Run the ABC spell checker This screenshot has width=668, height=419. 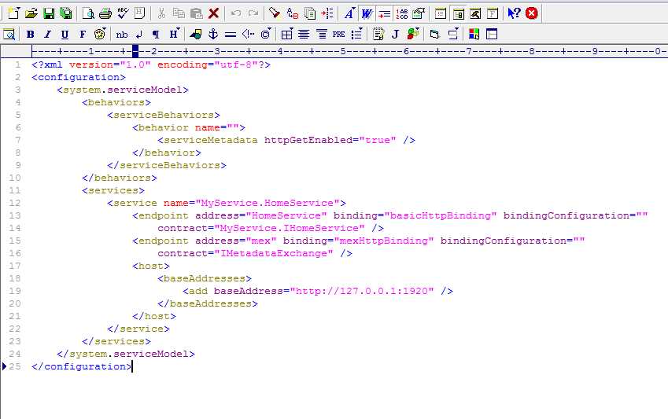[123, 13]
